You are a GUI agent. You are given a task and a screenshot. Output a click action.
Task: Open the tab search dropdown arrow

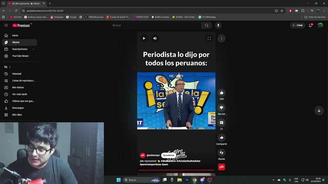tap(3, 4)
